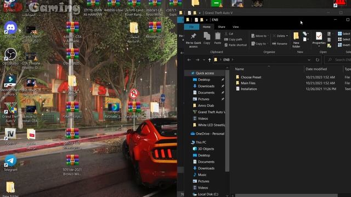Select Local Disk (C:) in sidebar
351x197 pixels.
[208, 194]
